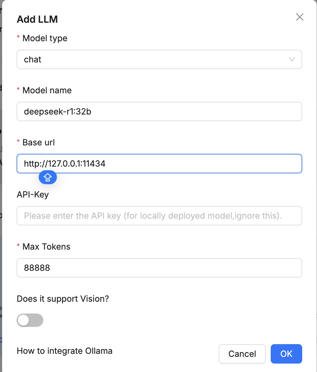
Task: Click the Max Tokens label
Action: pos(46,247)
